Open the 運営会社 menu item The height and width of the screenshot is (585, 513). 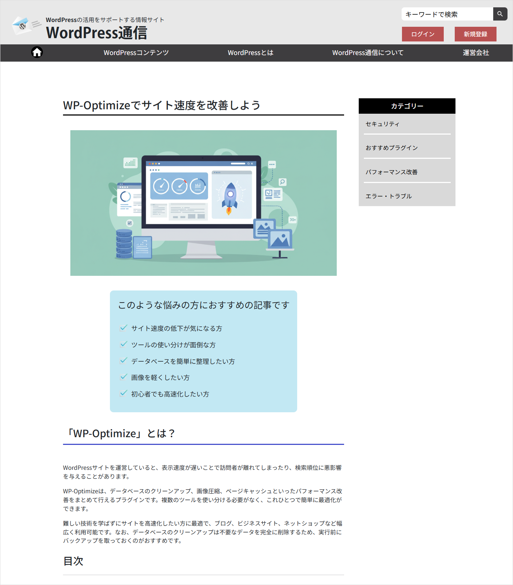point(476,53)
